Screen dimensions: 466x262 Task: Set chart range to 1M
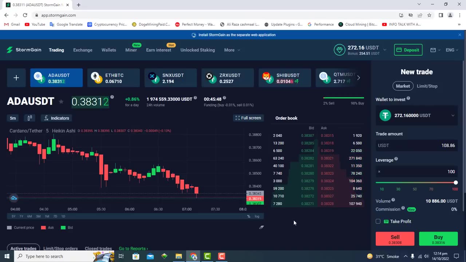tap(47, 216)
